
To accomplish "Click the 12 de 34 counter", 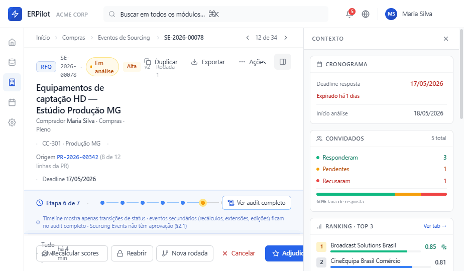I will pos(266,38).
